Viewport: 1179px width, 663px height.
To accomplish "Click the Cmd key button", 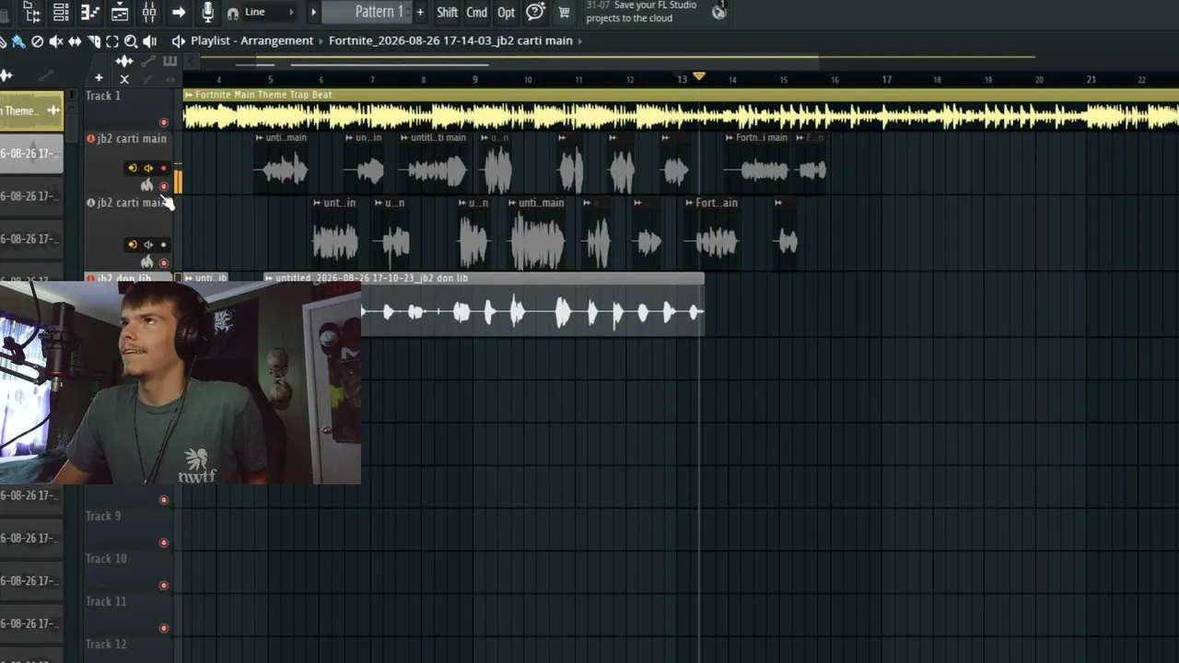I will click(477, 12).
